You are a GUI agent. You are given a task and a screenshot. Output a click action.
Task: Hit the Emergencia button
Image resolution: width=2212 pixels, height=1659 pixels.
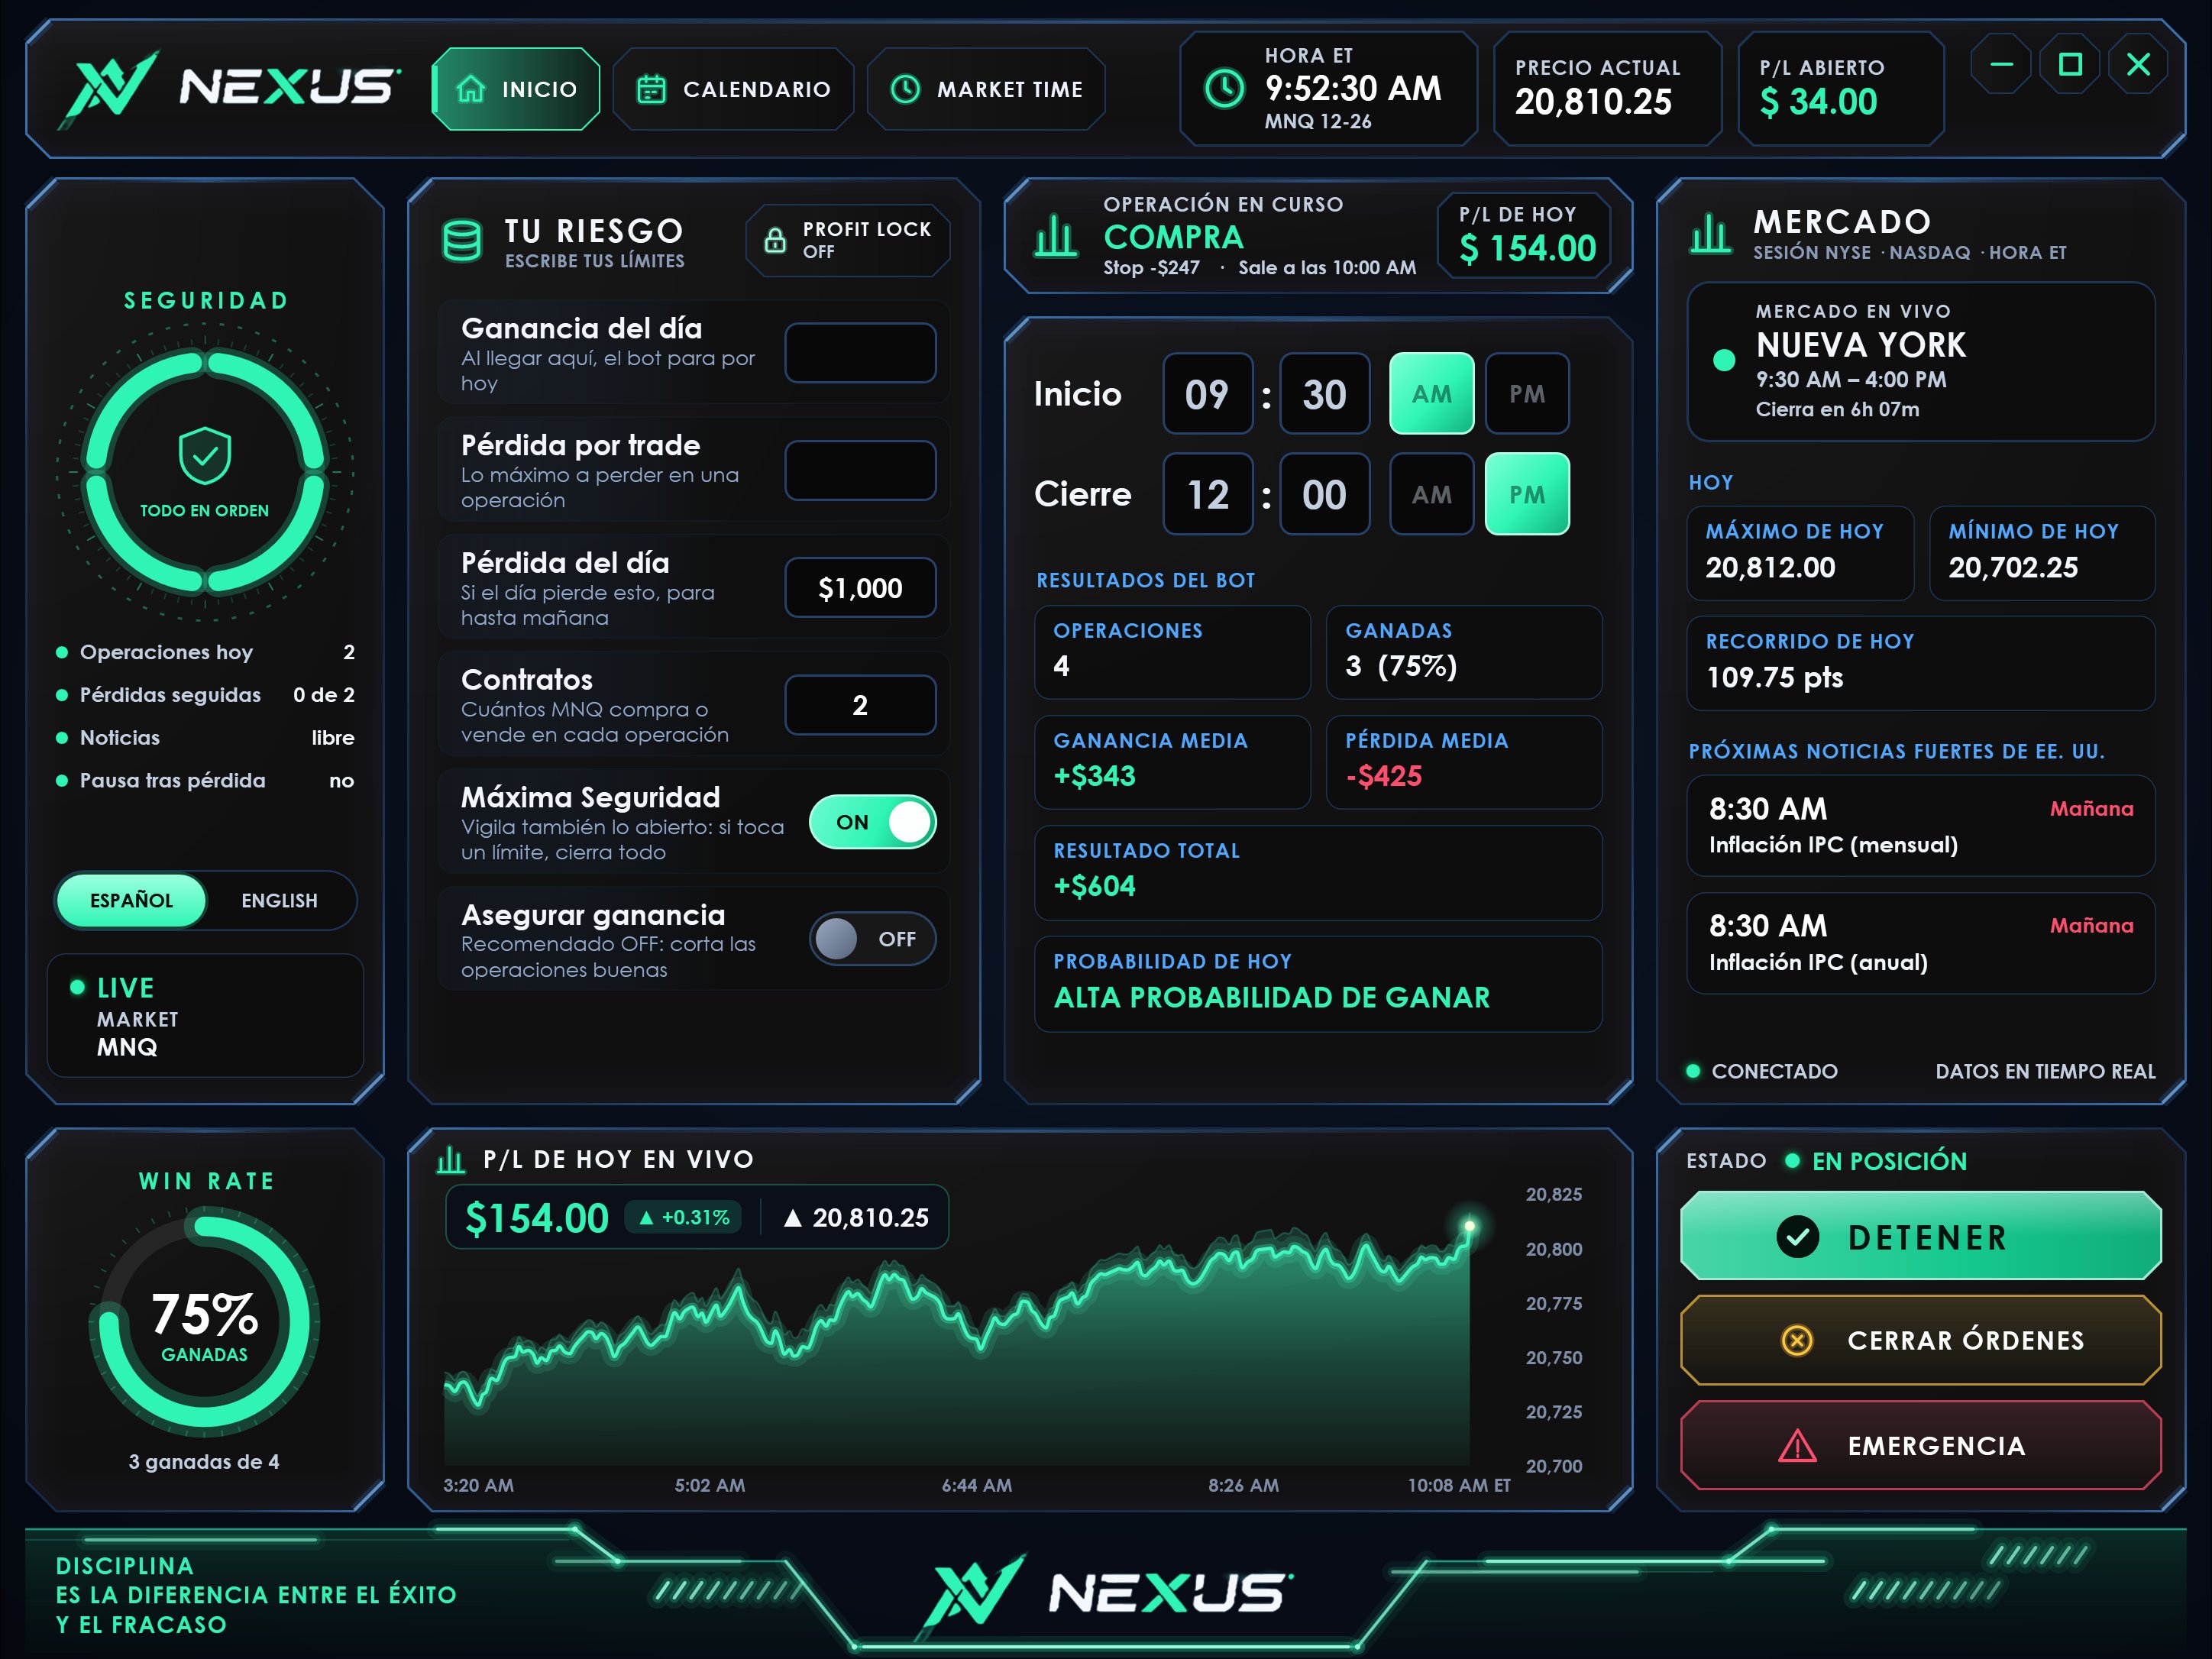click(x=1920, y=1445)
